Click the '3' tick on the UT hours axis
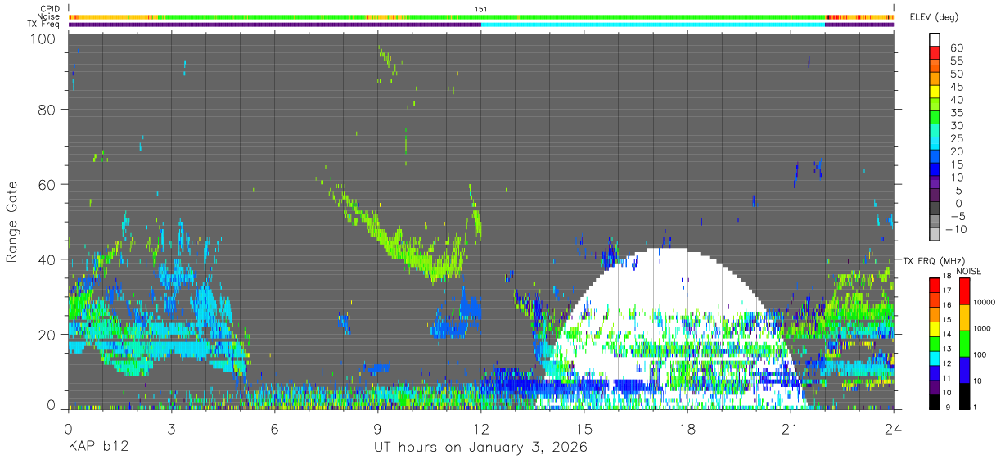Image resolution: width=1005 pixels, height=464 pixels. [x=171, y=429]
